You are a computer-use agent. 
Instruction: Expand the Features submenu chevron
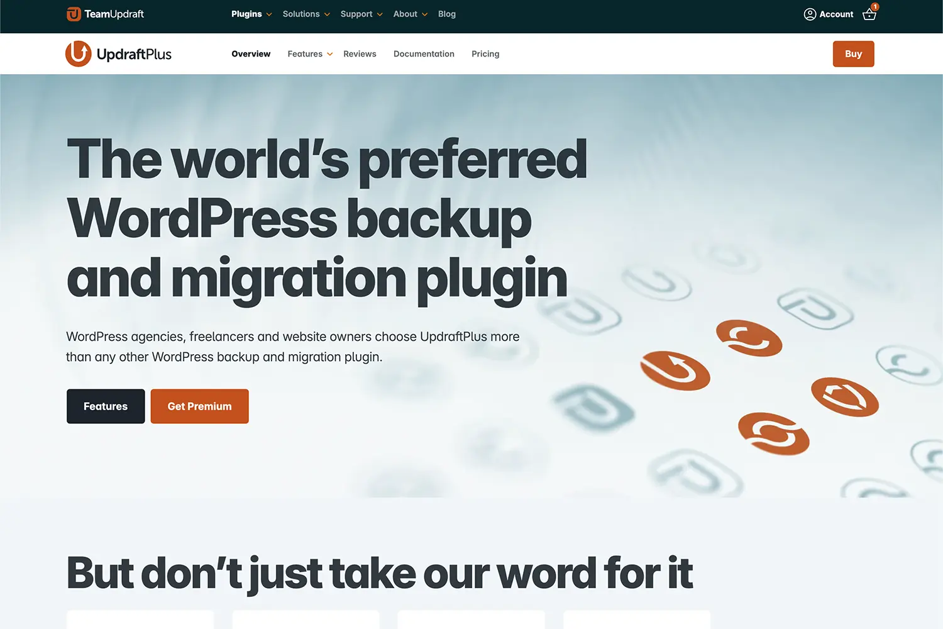coord(329,54)
